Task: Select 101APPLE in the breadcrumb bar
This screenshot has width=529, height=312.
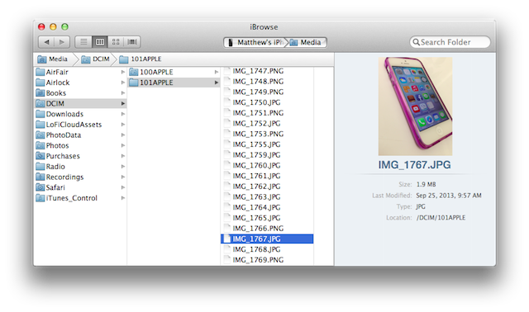Action: click(141, 59)
